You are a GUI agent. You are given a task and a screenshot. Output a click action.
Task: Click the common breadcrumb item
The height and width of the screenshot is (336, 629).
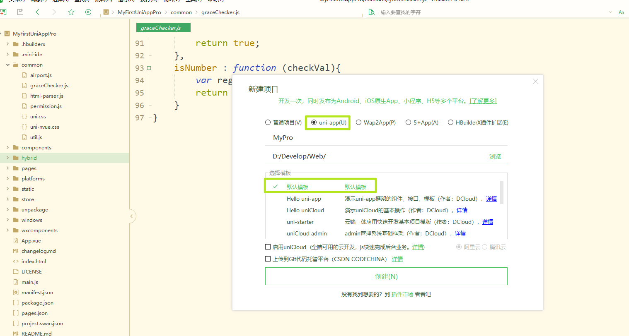181,12
